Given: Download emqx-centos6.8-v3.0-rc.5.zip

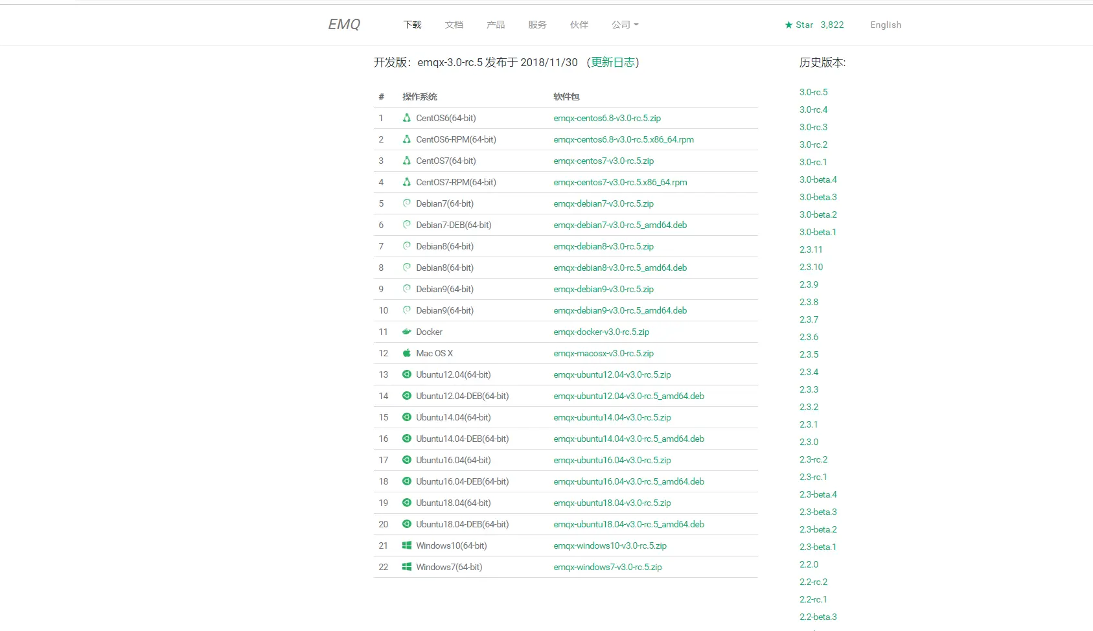Looking at the screenshot, I should 607,118.
